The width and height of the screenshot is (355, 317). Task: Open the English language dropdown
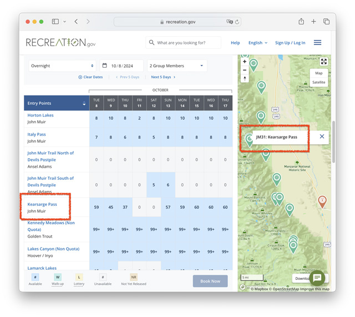point(257,43)
